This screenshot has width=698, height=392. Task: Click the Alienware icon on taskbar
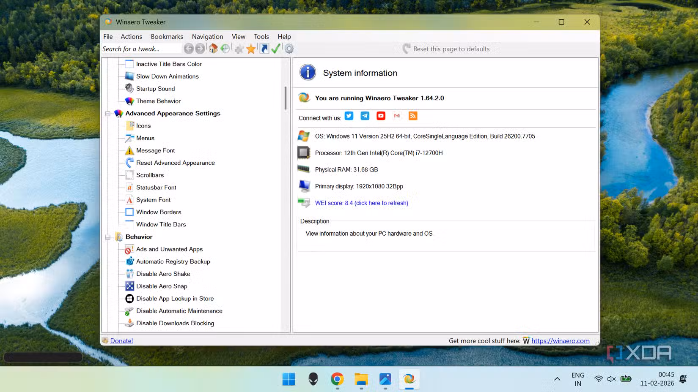pos(313,379)
